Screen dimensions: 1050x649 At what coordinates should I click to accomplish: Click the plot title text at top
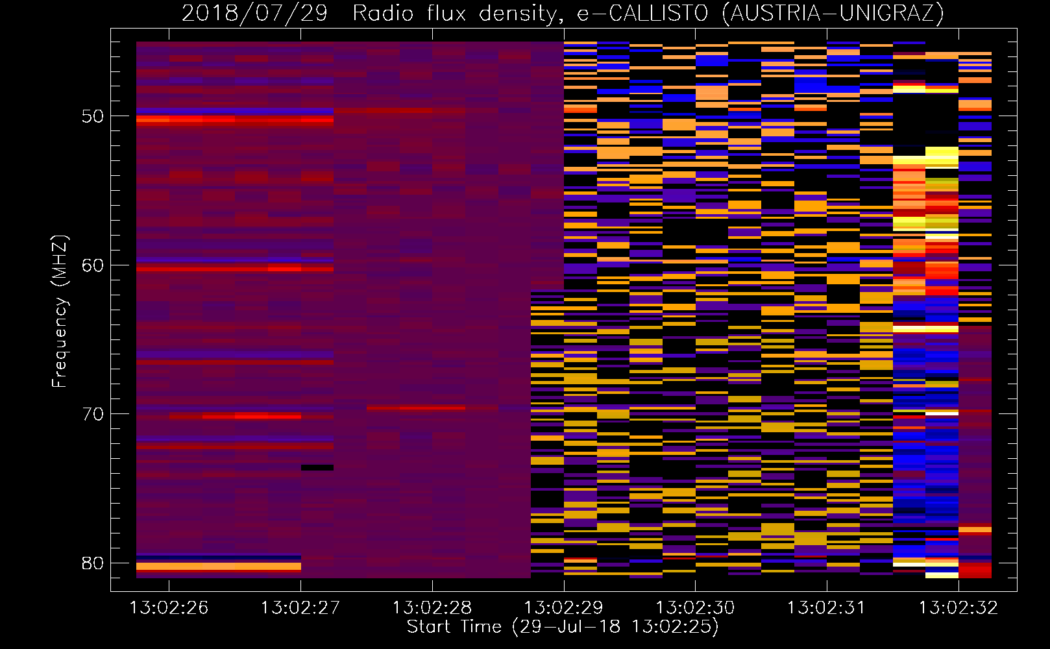coord(563,13)
